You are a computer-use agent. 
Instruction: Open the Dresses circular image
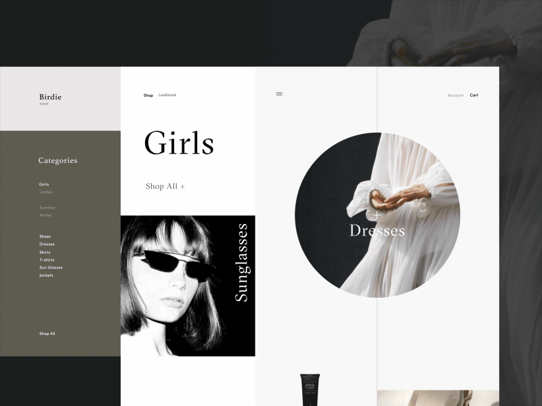click(377, 215)
